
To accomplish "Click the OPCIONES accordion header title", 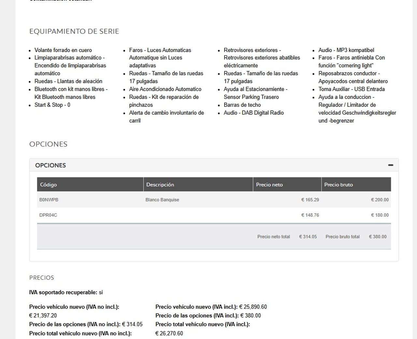I will click(x=50, y=165).
